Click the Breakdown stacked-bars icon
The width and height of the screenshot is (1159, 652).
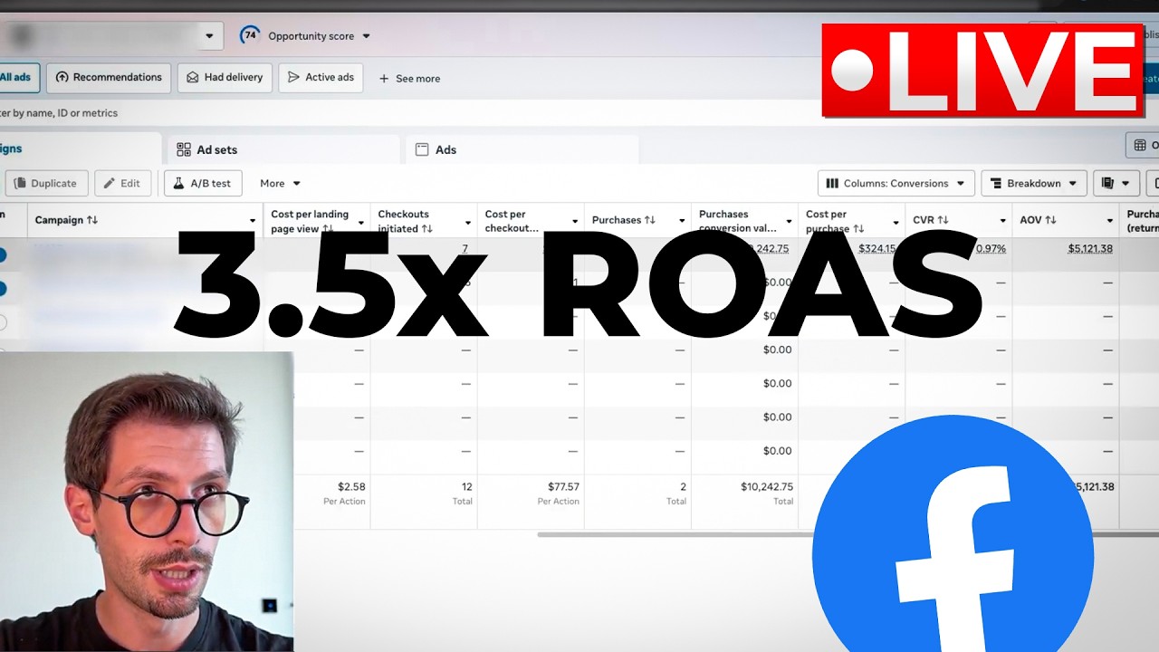997,183
